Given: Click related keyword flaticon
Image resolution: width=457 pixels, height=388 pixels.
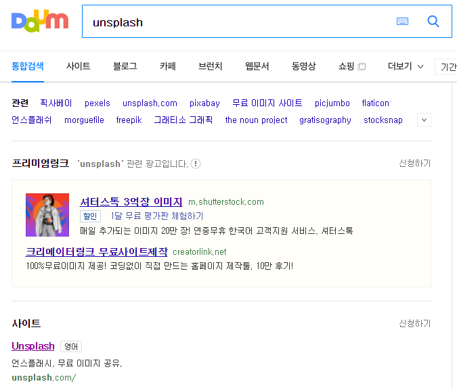Looking at the screenshot, I should 375,103.
